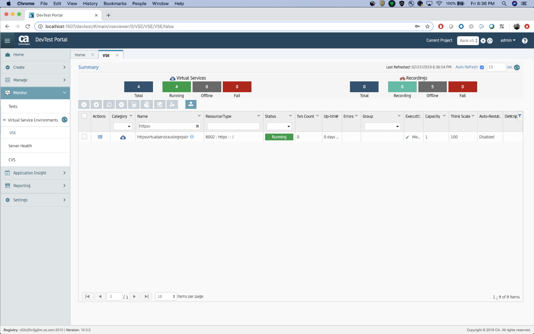
Task: Click the red Virtual Services Fail tile
Action: pyautogui.click(x=237, y=87)
